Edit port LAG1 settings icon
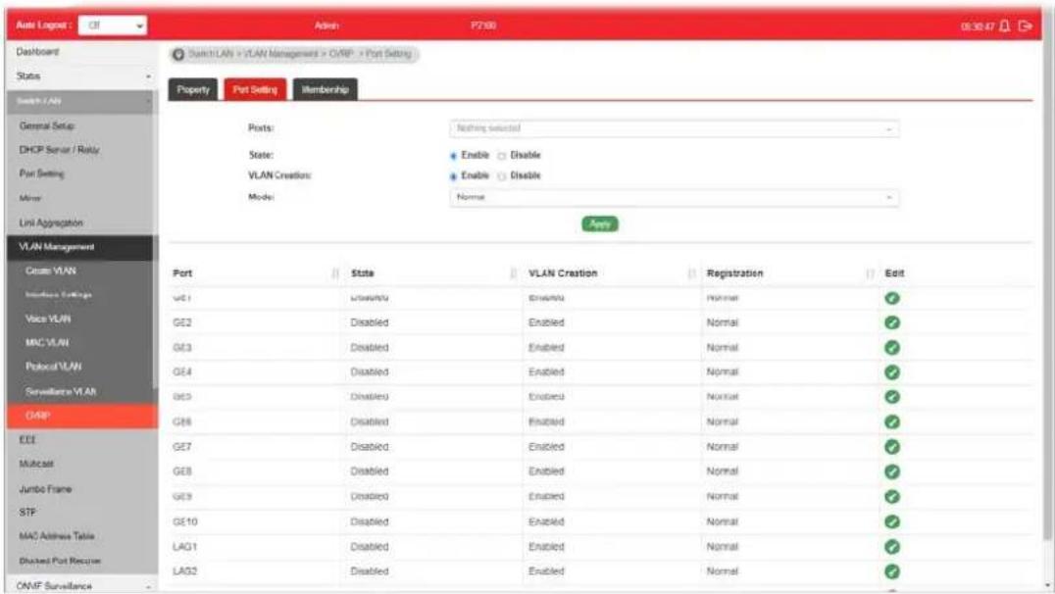The image size is (1055, 594). tap(892, 546)
